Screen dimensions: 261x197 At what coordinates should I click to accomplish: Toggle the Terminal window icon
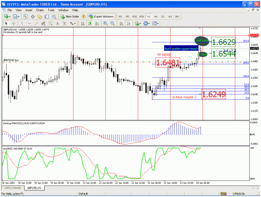[47, 16]
